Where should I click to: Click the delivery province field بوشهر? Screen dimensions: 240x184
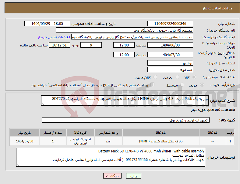point(170,63)
